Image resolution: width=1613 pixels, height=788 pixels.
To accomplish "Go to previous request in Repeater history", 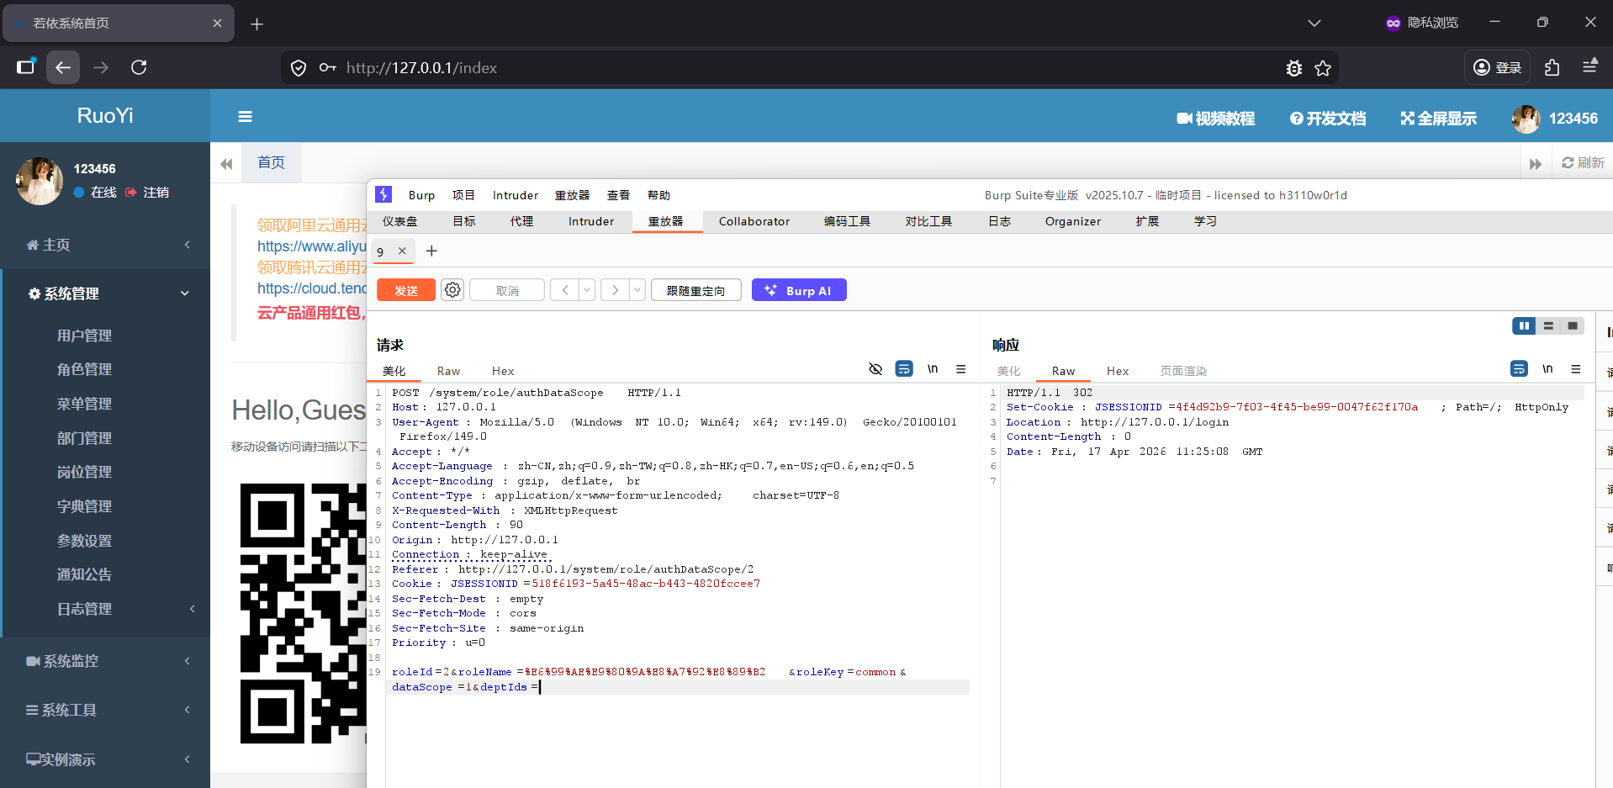I will tap(565, 290).
